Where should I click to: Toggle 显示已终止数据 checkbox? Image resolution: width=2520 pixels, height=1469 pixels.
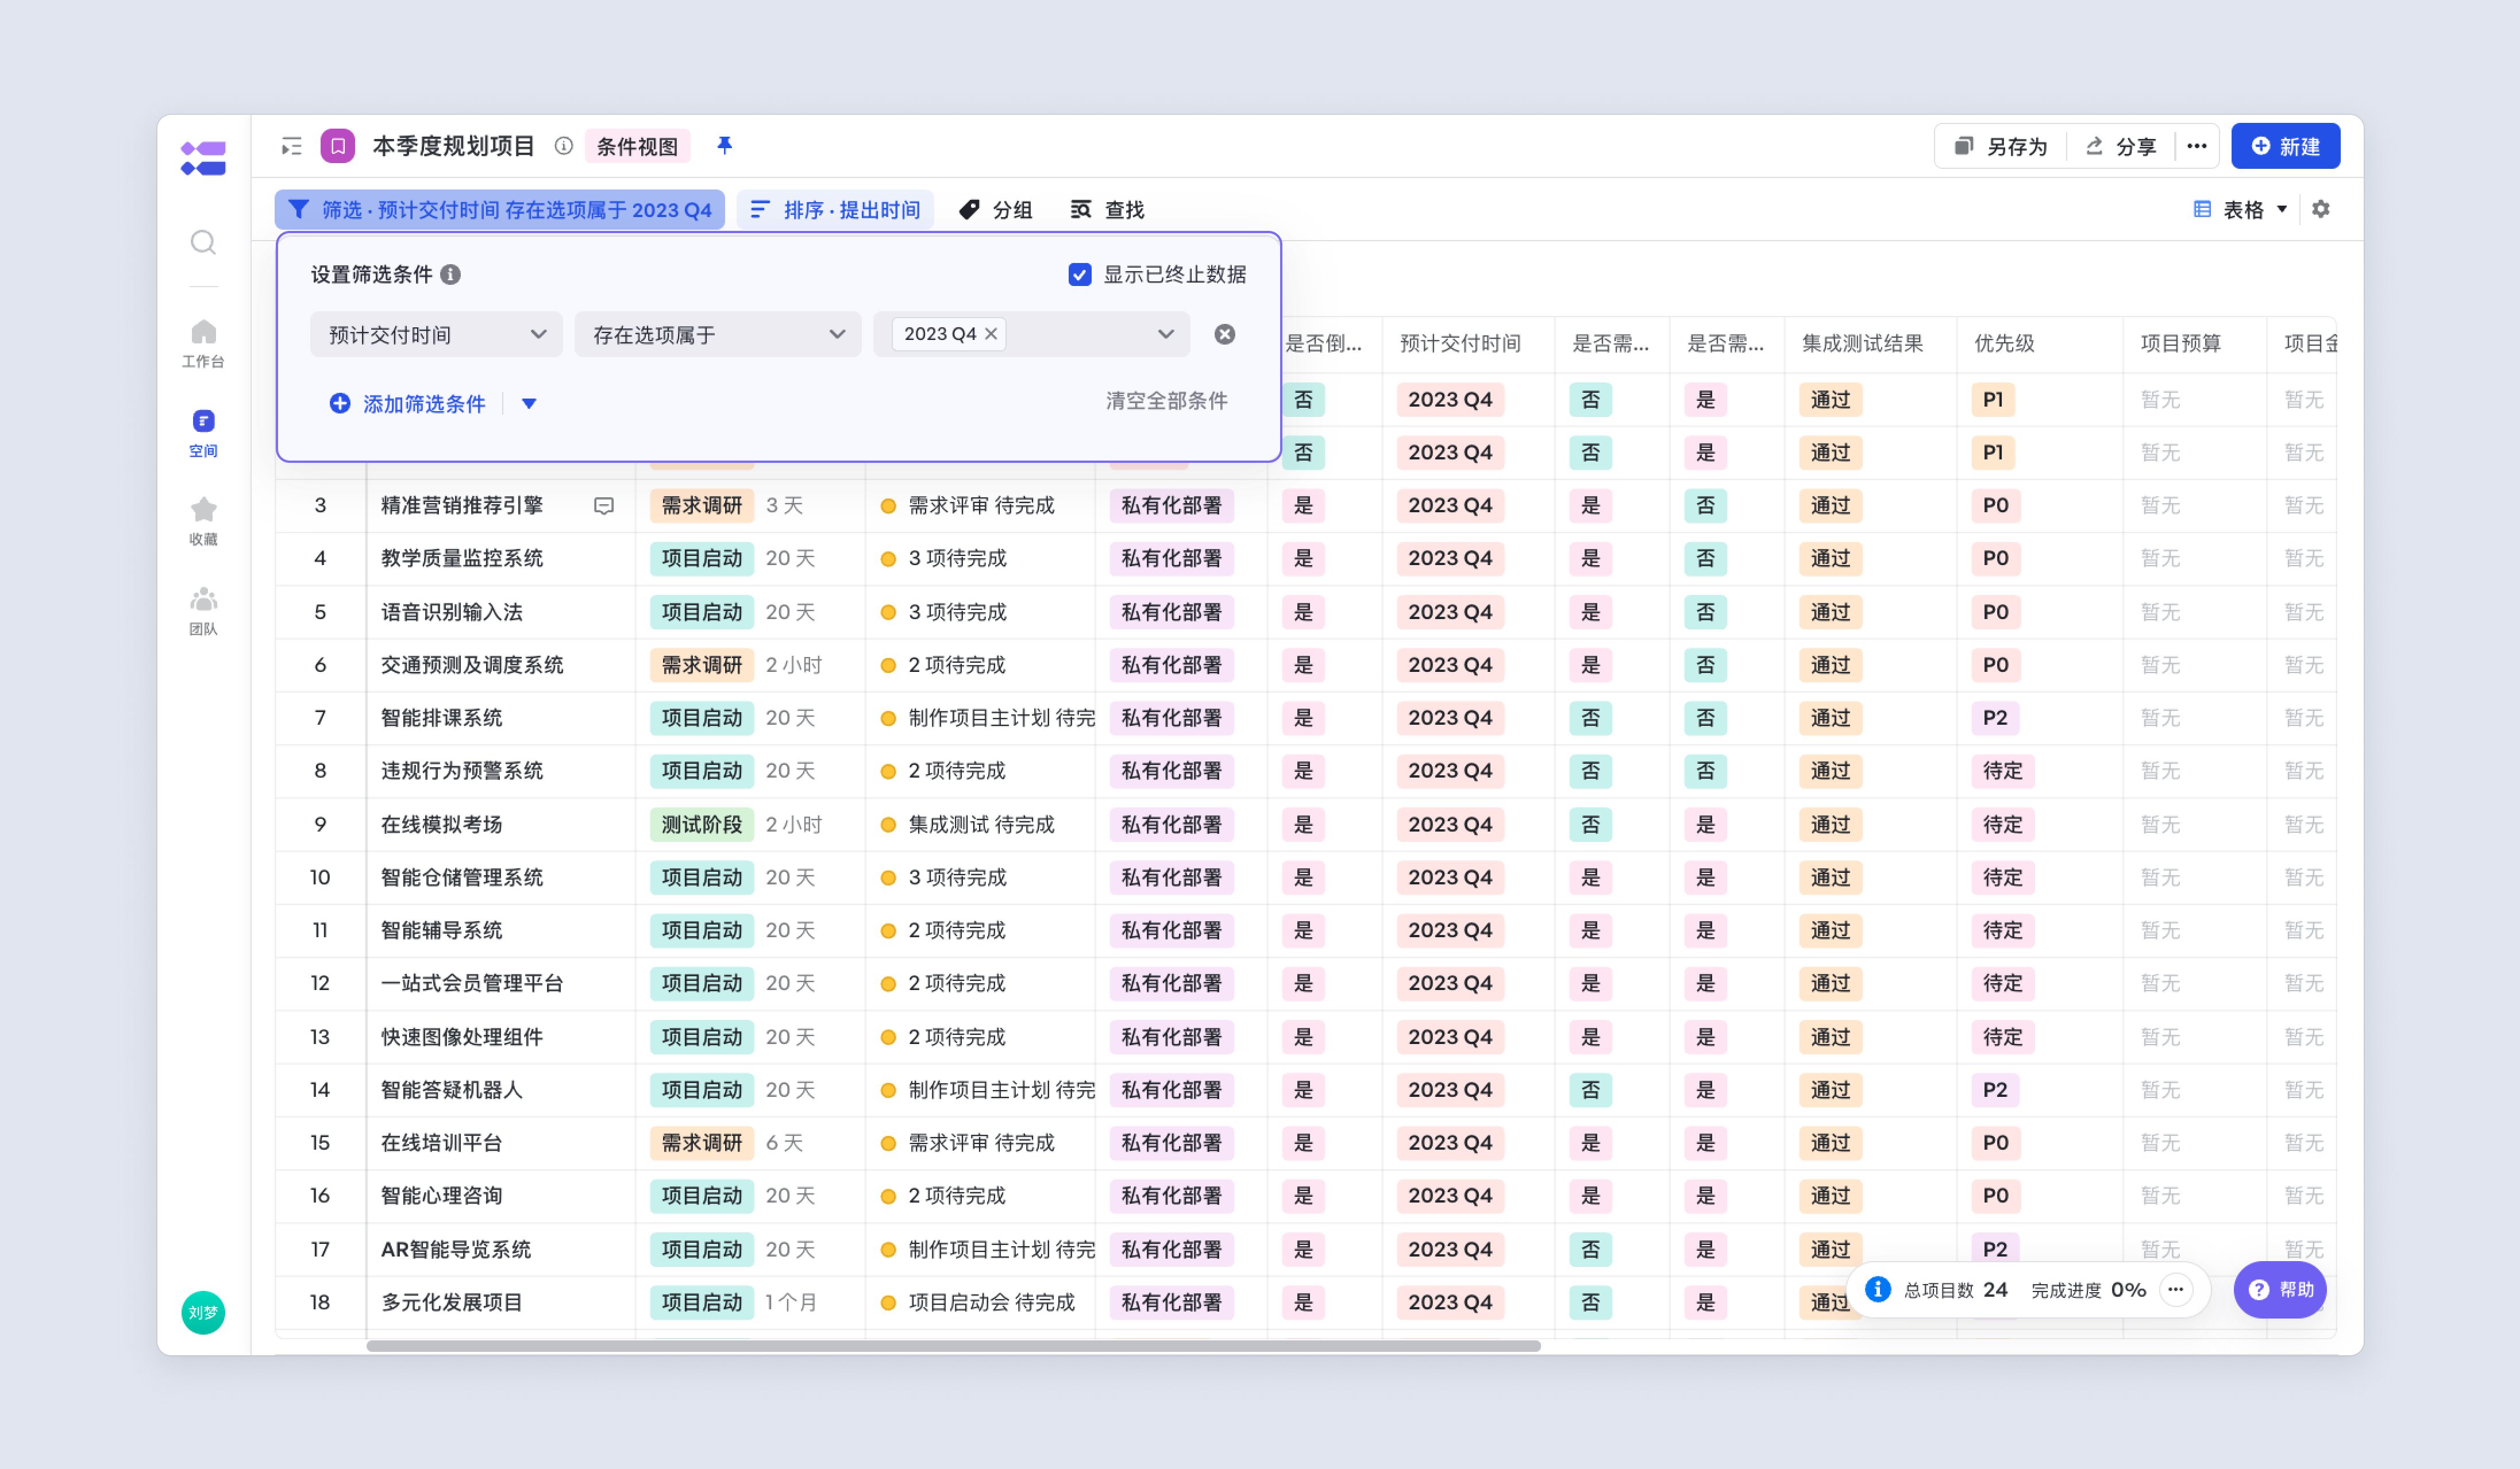(1080, 274)
